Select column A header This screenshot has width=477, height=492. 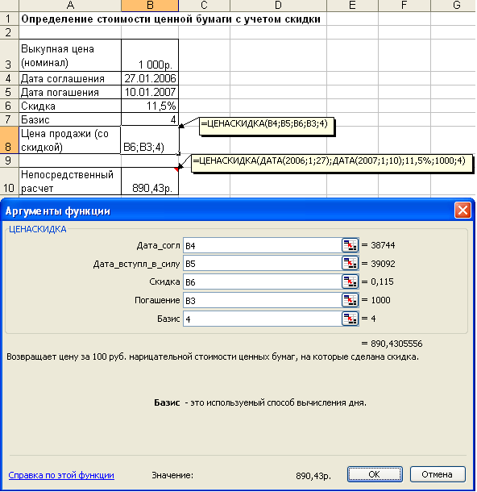pos(70,6)
